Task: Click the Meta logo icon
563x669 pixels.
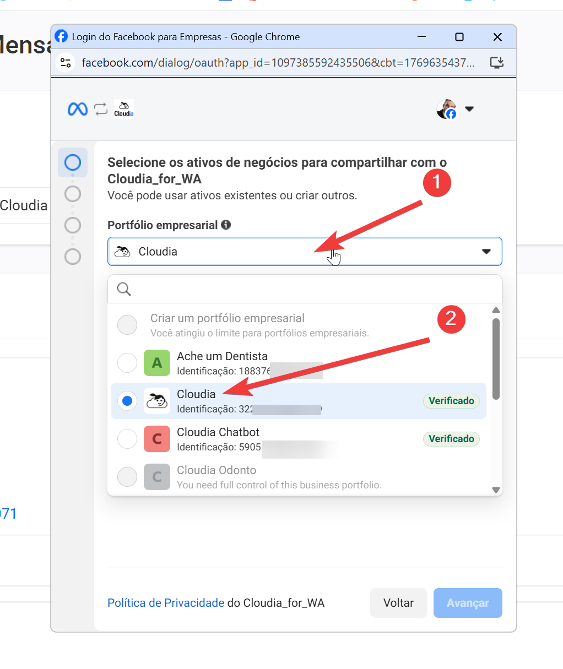Action: click(x=78, y=109)
